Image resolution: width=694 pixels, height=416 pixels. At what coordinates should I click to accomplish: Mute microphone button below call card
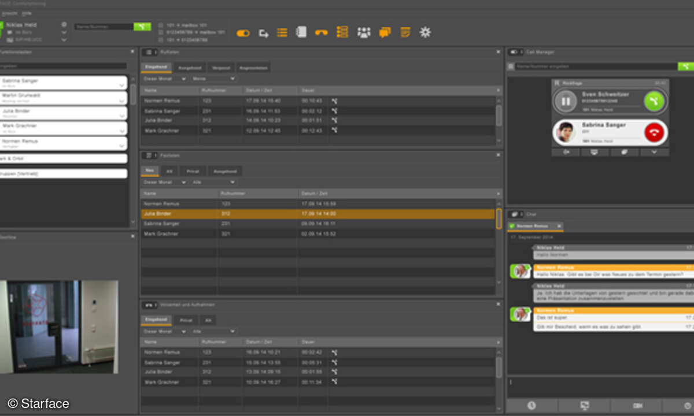(x=566, y=152)
